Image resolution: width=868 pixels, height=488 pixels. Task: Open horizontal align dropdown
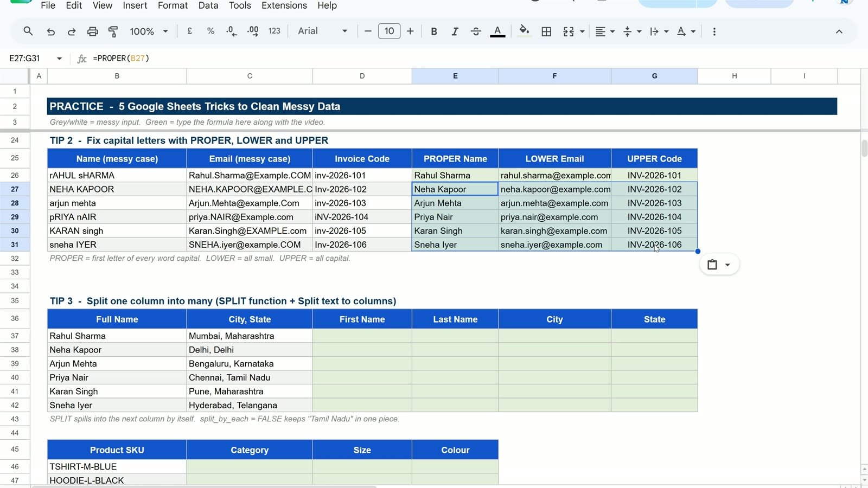(x=605, y=31)
